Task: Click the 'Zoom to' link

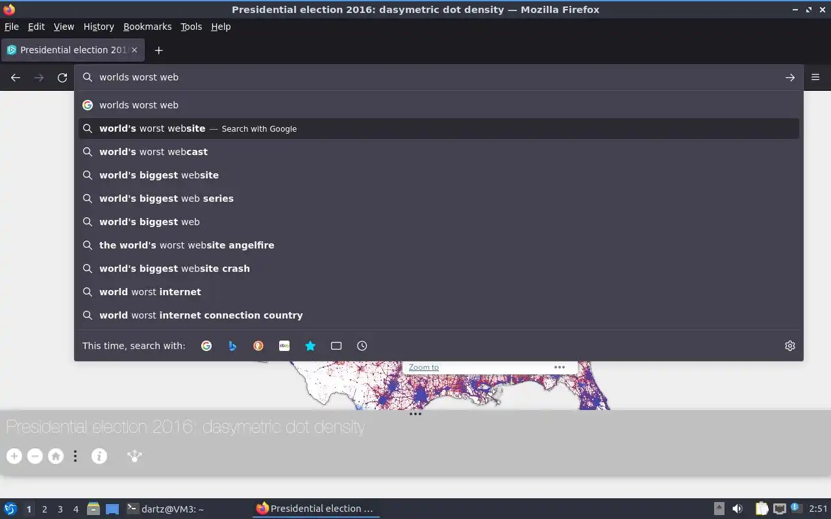Action: 423,367
